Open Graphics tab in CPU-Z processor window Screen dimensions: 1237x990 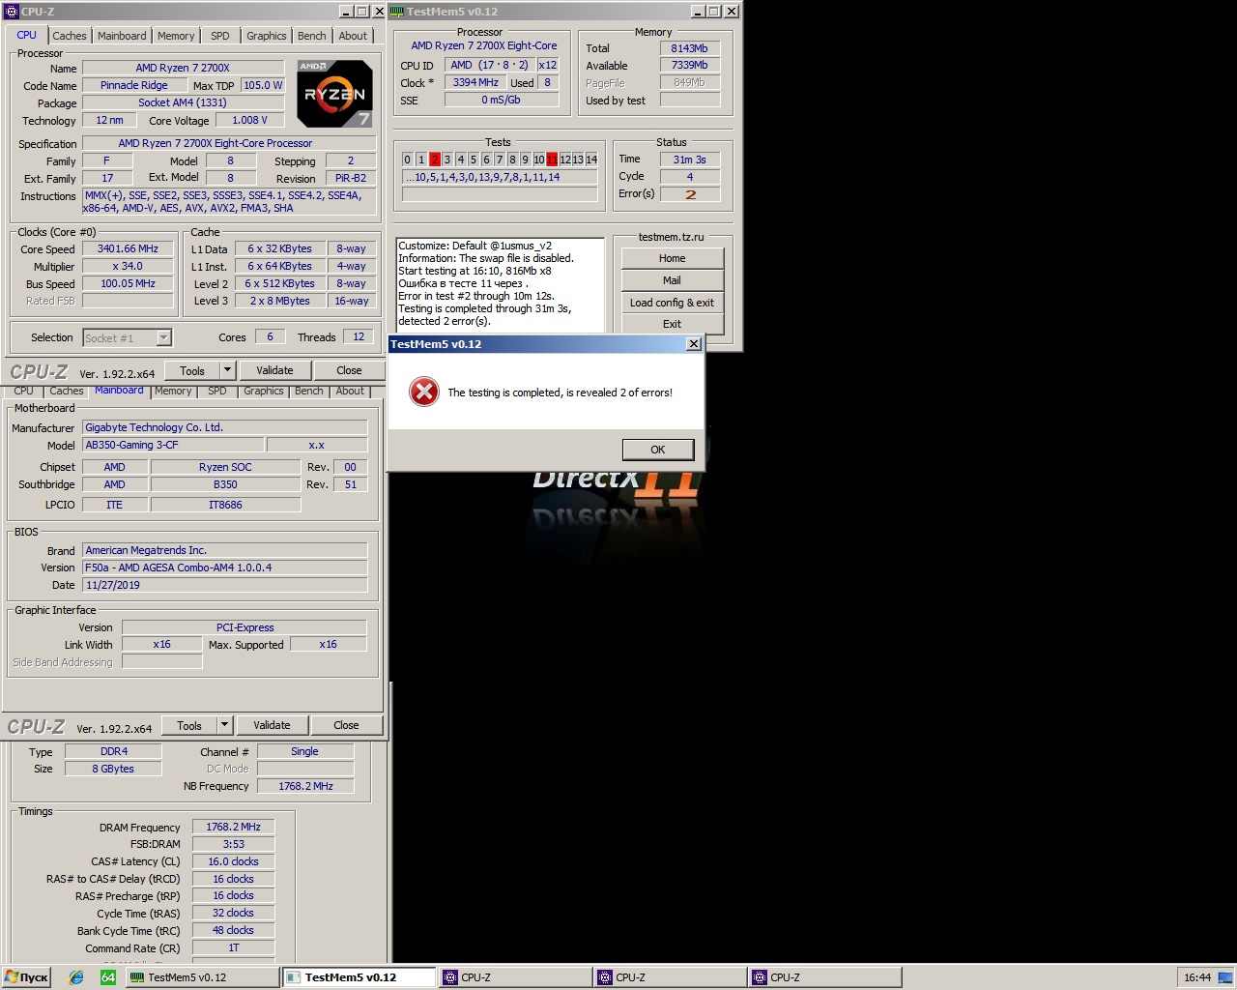tap(267, 36)
